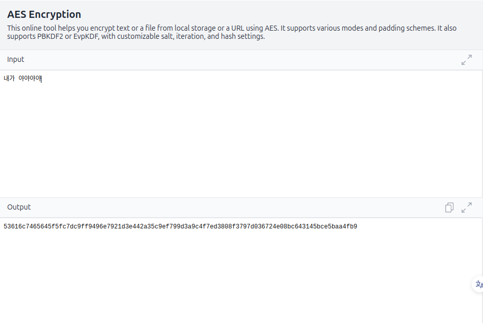Click the tool description paragraph
Image resolution: width=483 pixels, height=323 pixels.
232,32
